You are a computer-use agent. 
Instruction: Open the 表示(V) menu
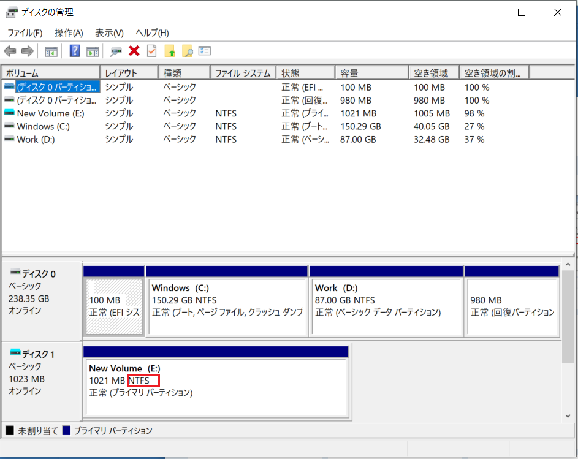tap(109, 33)
